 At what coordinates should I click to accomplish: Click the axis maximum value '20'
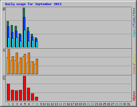[x=4, y=50]
